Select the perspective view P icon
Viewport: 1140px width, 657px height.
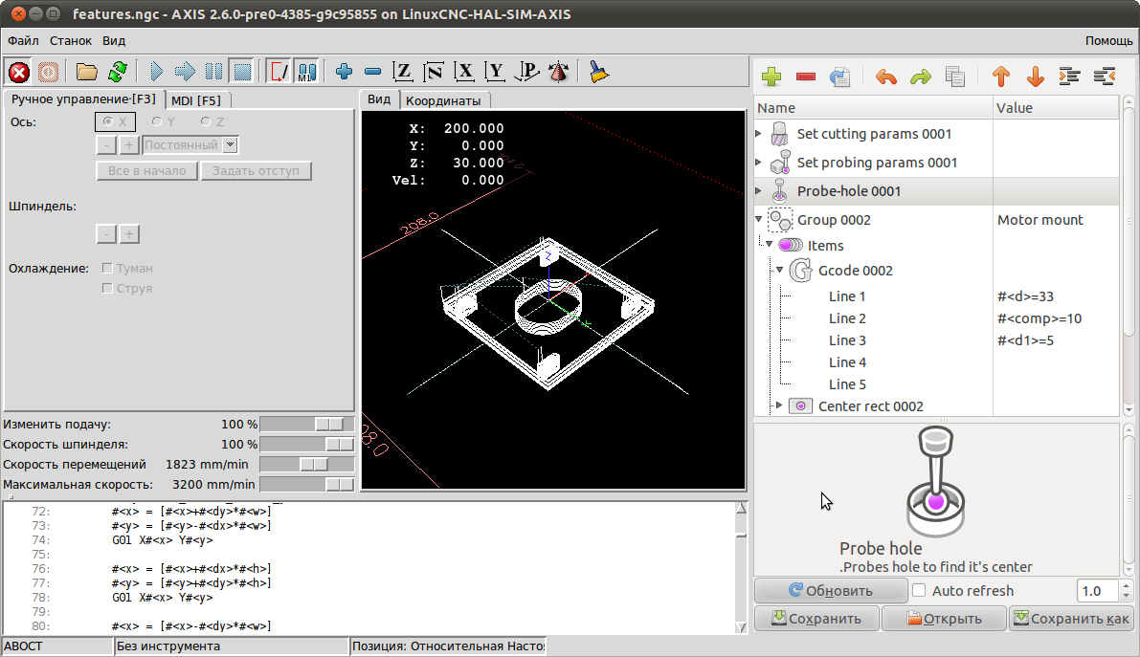(x=526, y=72)
